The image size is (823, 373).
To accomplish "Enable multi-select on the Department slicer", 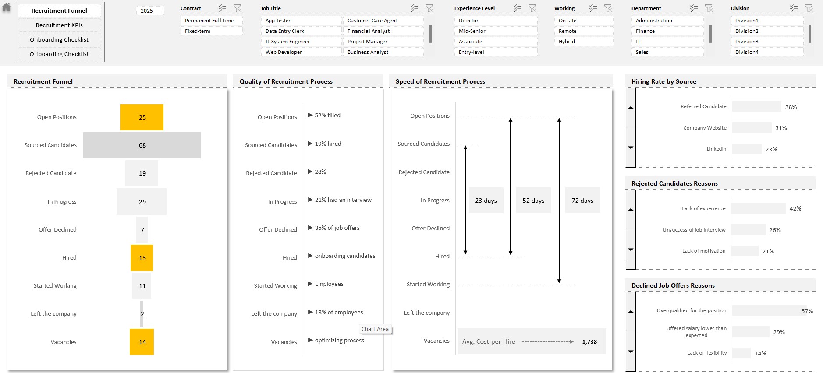I will [x=694, y=8].
